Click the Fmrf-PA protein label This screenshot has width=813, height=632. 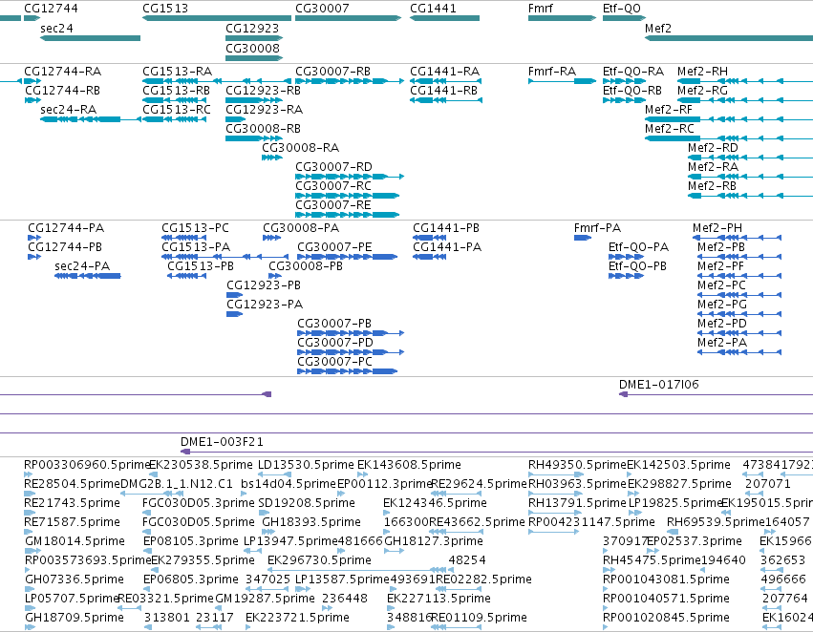(597, 228)
